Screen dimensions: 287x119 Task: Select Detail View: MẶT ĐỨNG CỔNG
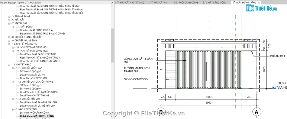tap(37, 116)
